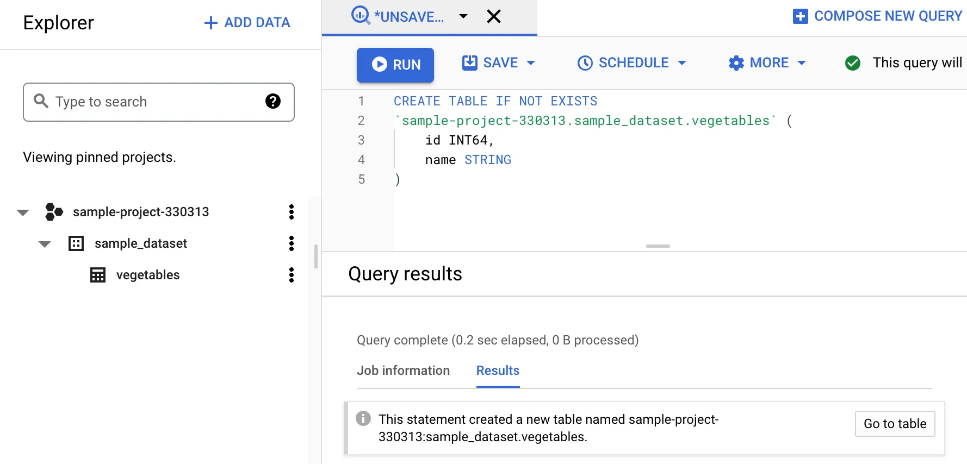Open the unsaved query tab dropdown arrow

(463, 16)
